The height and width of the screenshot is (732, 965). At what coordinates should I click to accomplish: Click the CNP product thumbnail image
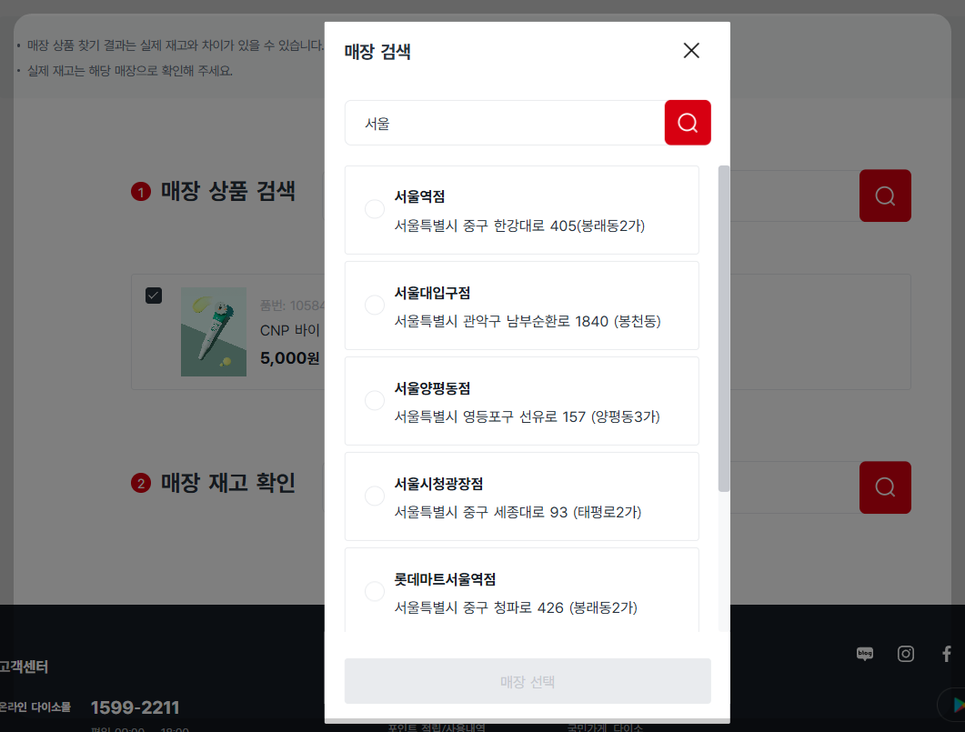pyautogui.click(x=214, y=332)
